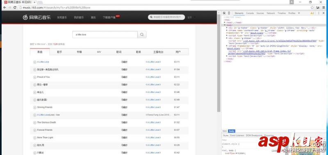
Task: Select the Styles pane tab
Action: [x=226, y=136]
